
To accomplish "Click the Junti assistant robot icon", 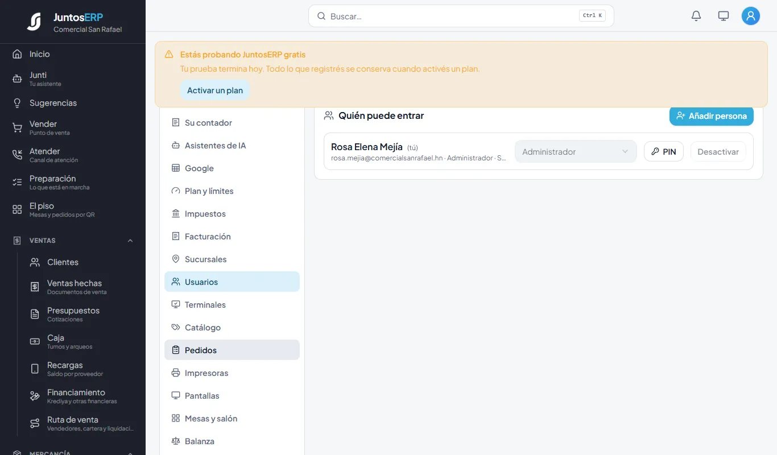I will click(x=17, y=79).
